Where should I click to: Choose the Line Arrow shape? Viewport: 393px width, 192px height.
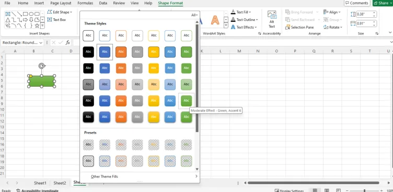[x=19, y=14]
